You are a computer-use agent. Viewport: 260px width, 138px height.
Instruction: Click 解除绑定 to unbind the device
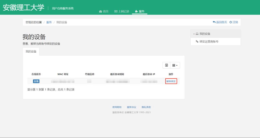(171, 81)
